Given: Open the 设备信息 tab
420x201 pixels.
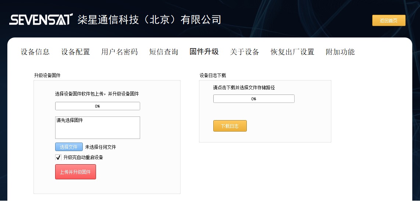Looking at the screenshot, I should 35,52.
